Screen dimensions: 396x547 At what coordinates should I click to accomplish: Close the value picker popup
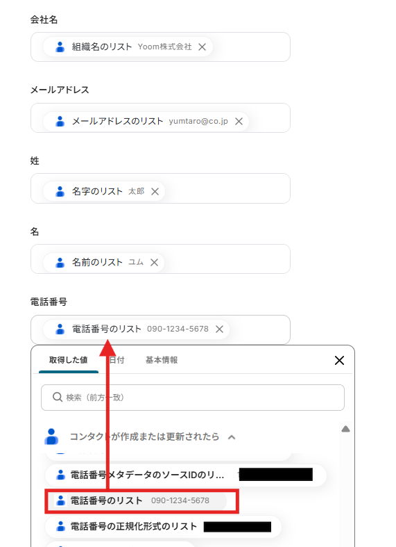(339, 360)
